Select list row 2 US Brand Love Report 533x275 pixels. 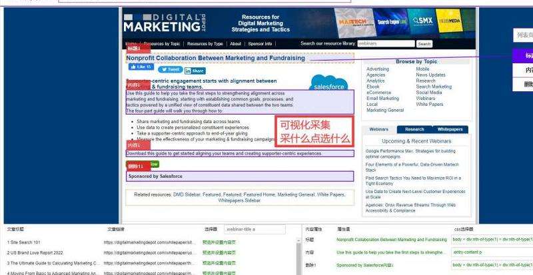35,253
